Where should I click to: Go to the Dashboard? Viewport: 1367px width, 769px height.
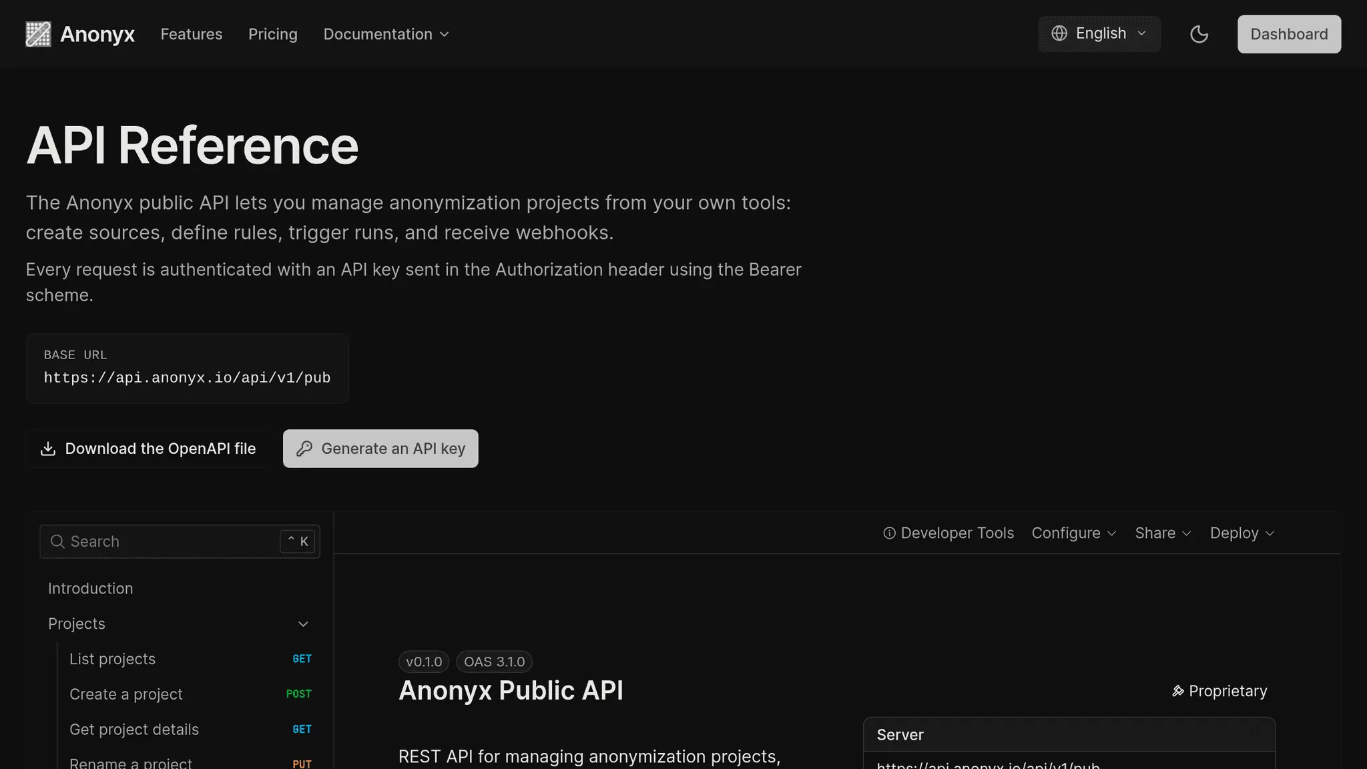point(1289,34)
